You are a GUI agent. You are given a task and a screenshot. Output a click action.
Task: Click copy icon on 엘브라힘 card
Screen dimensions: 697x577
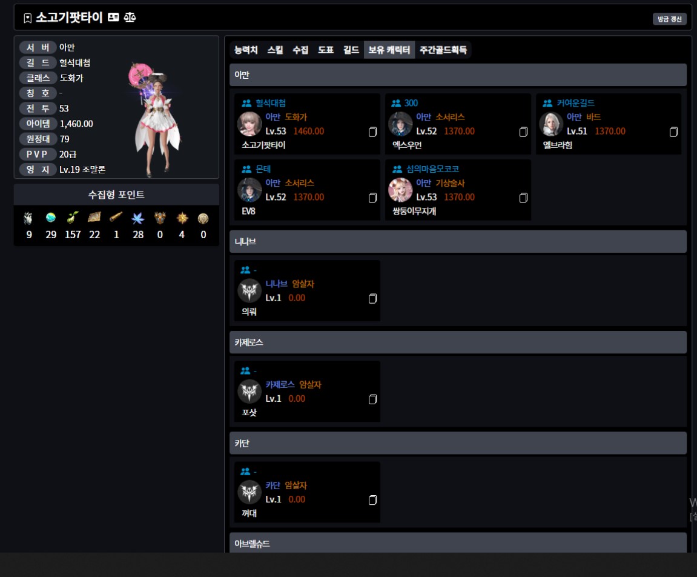(x=673, y=132)
